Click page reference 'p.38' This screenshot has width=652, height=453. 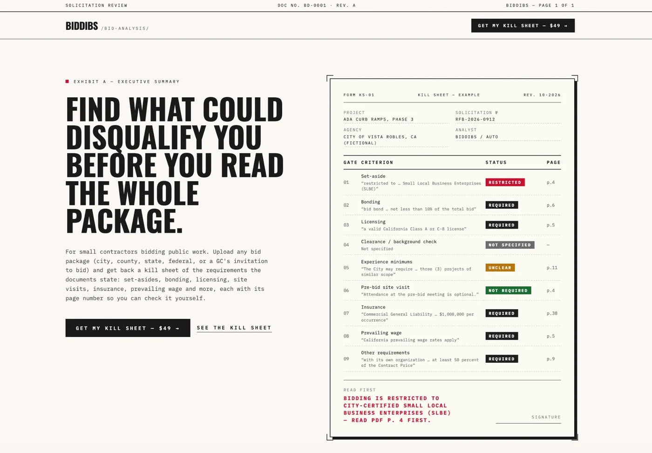click(552, 313)
